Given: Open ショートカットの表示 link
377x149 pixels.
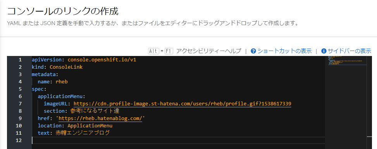Looking at the screenshot, I should coord(284,51).
